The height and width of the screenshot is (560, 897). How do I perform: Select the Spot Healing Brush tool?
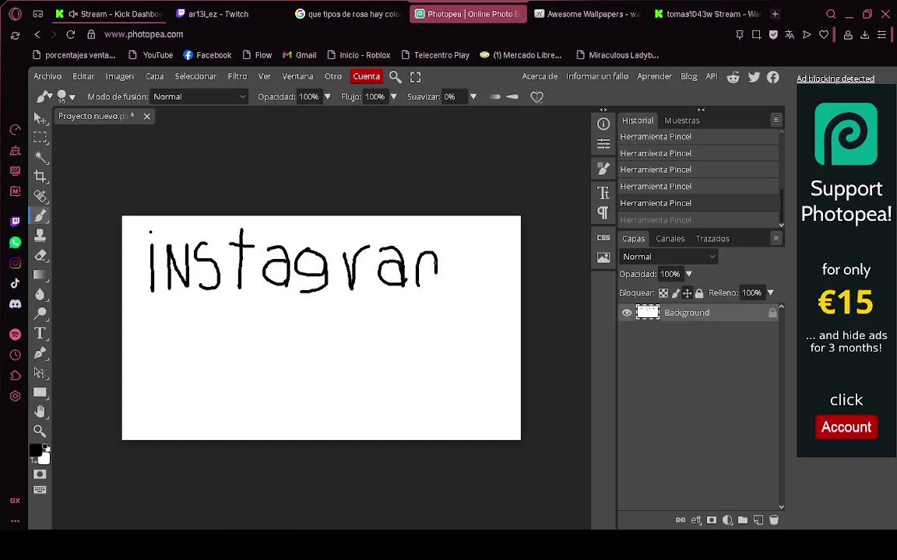[x=40, y=196]
